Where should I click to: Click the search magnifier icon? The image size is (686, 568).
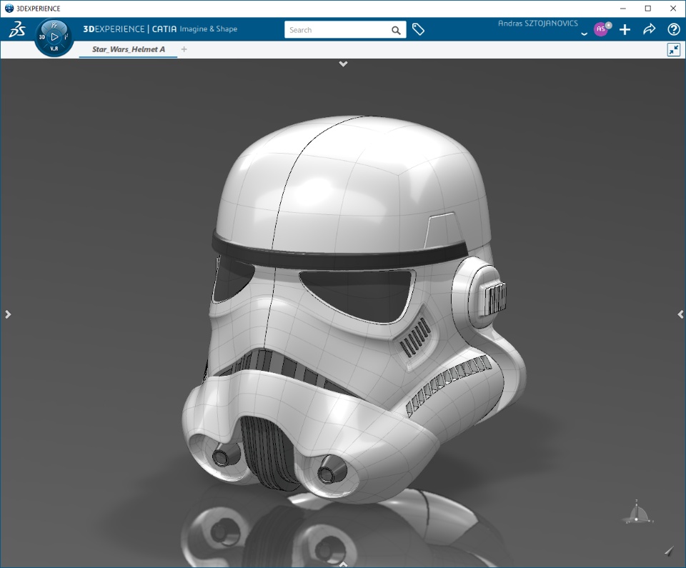click(x=396, y=30)
